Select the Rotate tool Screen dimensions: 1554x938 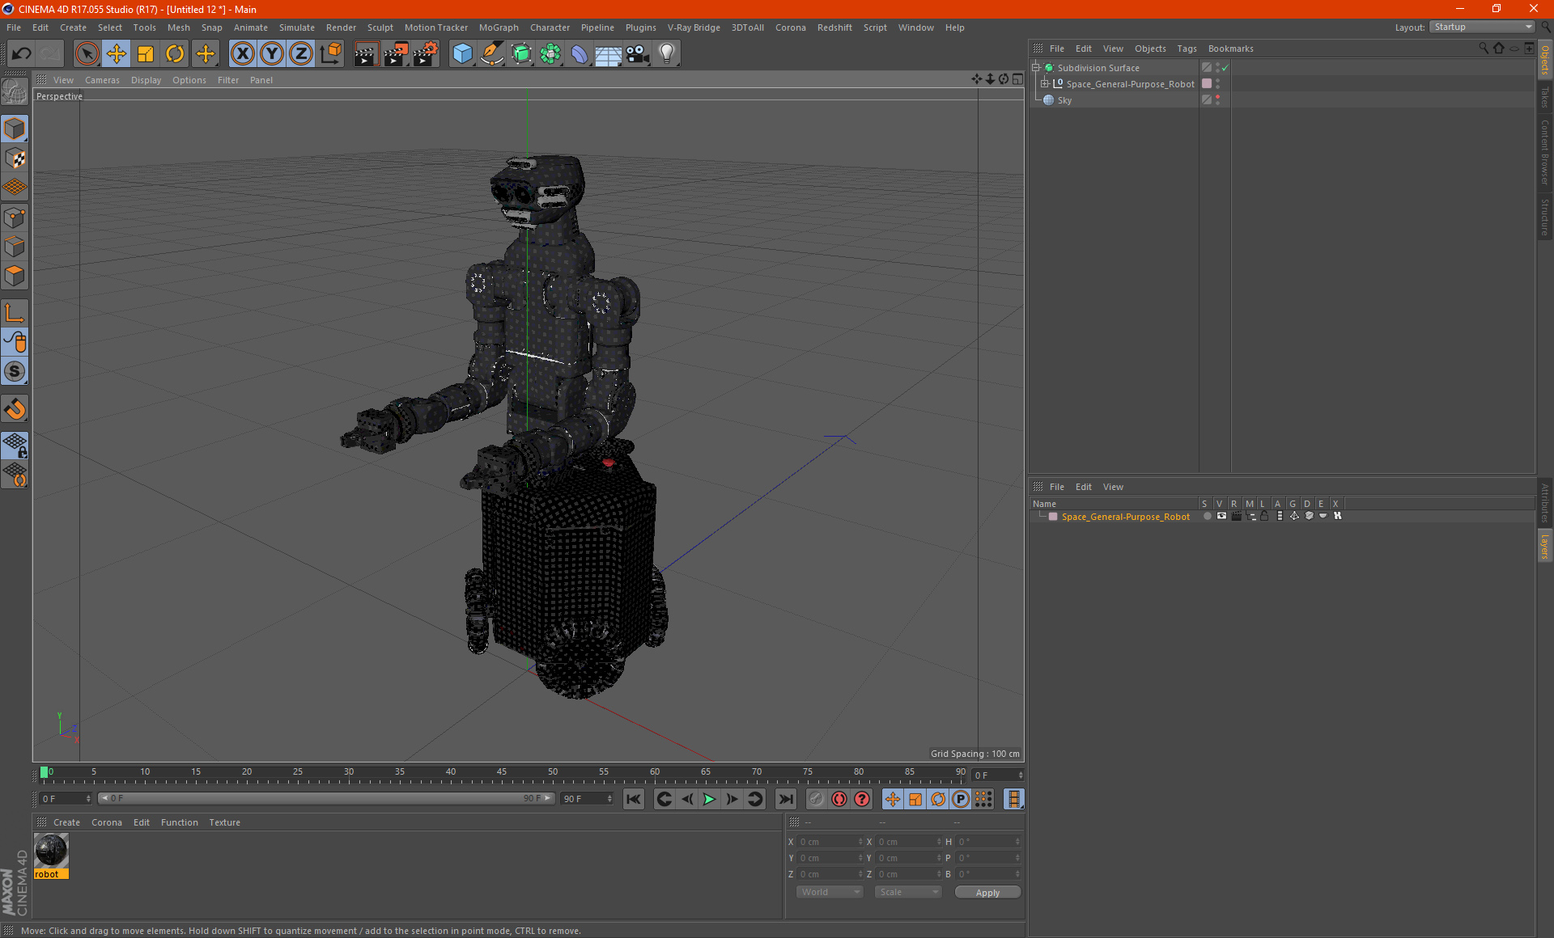175,54
